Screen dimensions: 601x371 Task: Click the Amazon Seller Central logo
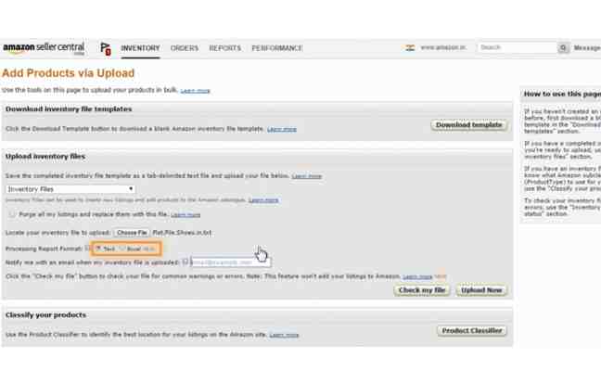(44, 48)
